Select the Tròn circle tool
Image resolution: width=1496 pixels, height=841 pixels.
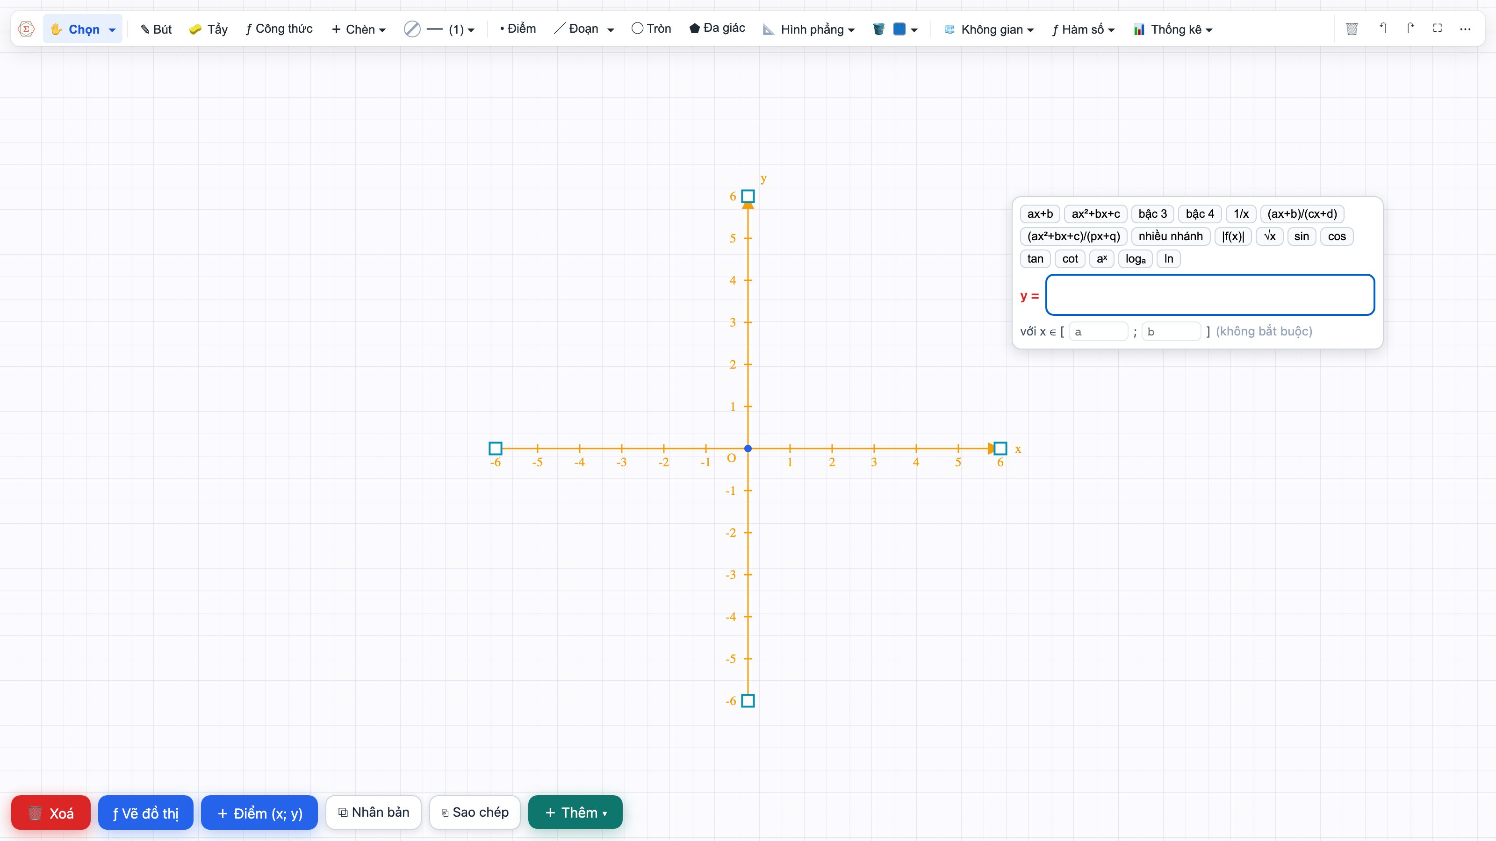tap(651, 29)
